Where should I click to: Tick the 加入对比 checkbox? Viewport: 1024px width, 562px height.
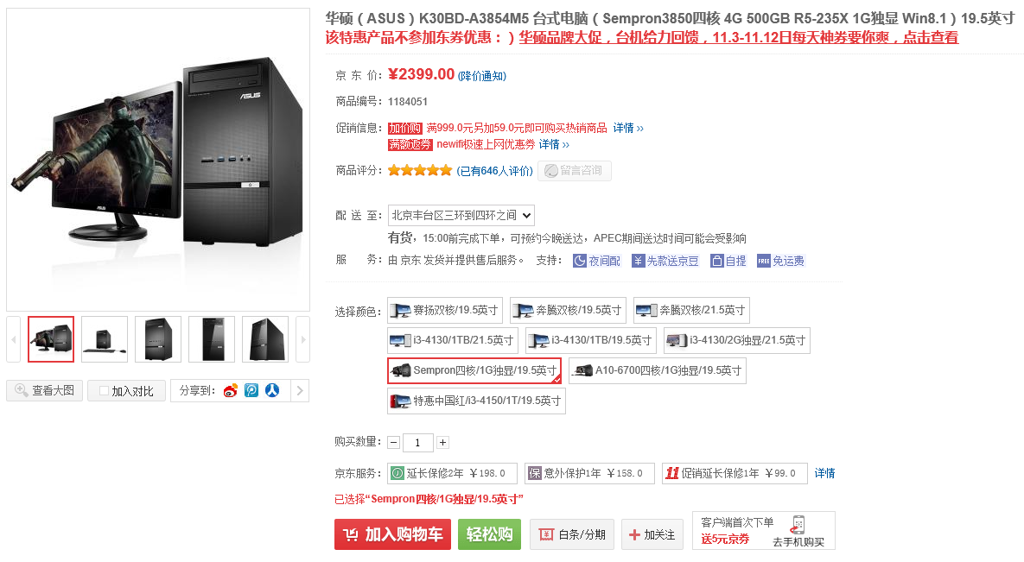coord(103,391)
